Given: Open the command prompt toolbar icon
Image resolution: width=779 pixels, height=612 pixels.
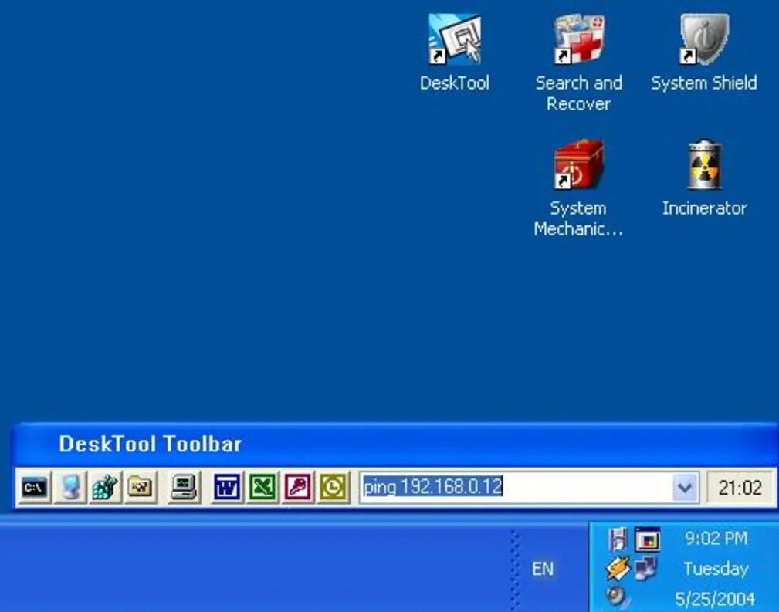Looking at the screenshot, I should [x=35, y=488].
